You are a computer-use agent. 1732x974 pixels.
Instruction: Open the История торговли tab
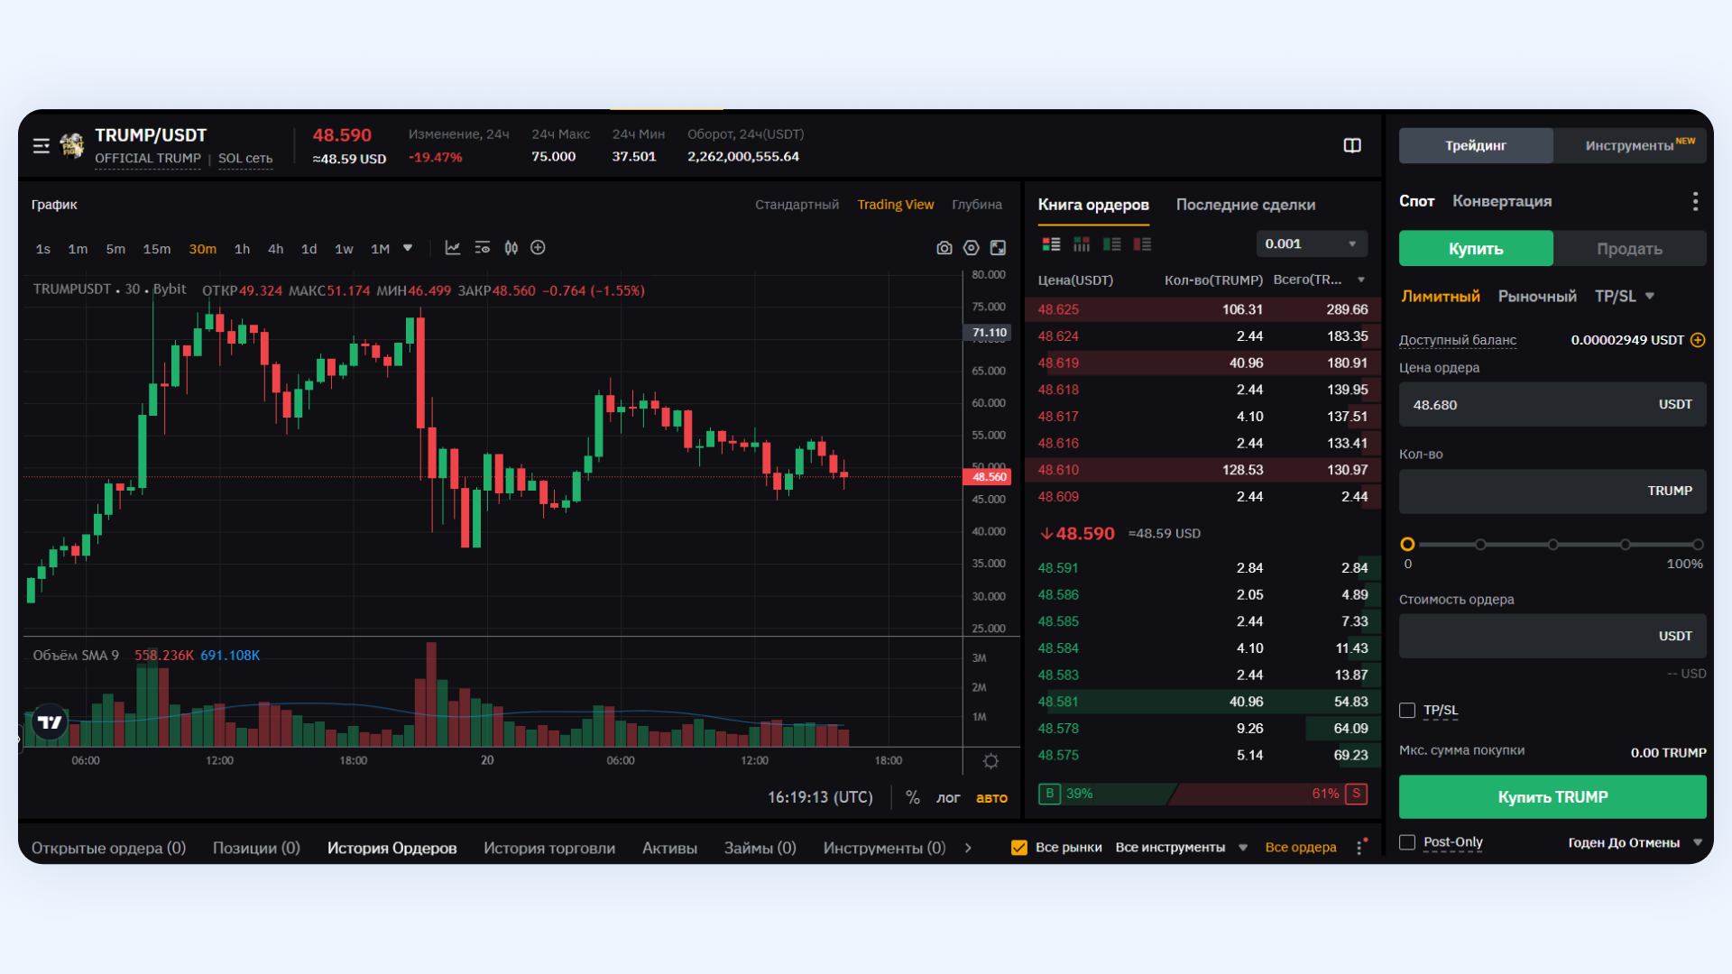[x=549, y=848]
